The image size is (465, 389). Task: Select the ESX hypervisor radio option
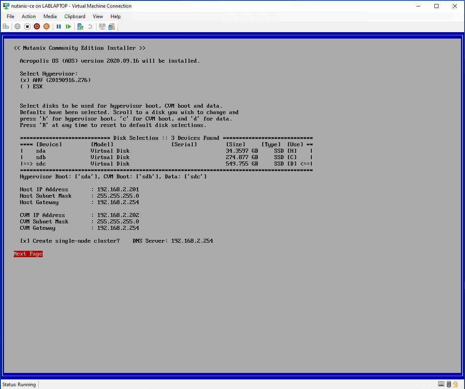23,86
